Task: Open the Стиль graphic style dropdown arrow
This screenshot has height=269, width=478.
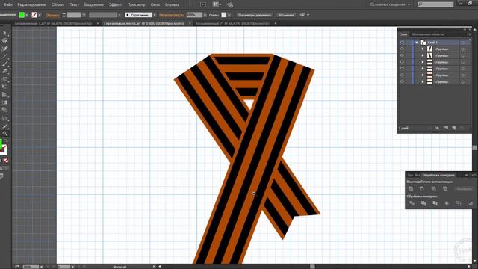Action: coord(229,15)
